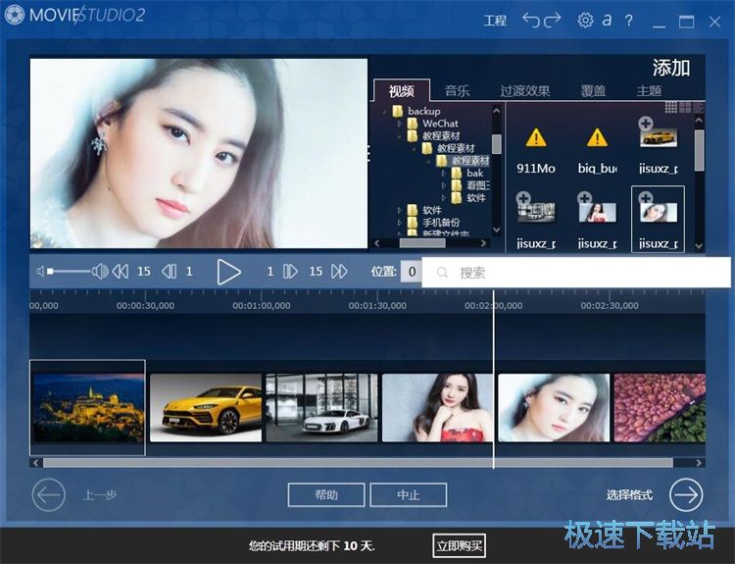Switch to the 音乐 tab

coord(457,90)
